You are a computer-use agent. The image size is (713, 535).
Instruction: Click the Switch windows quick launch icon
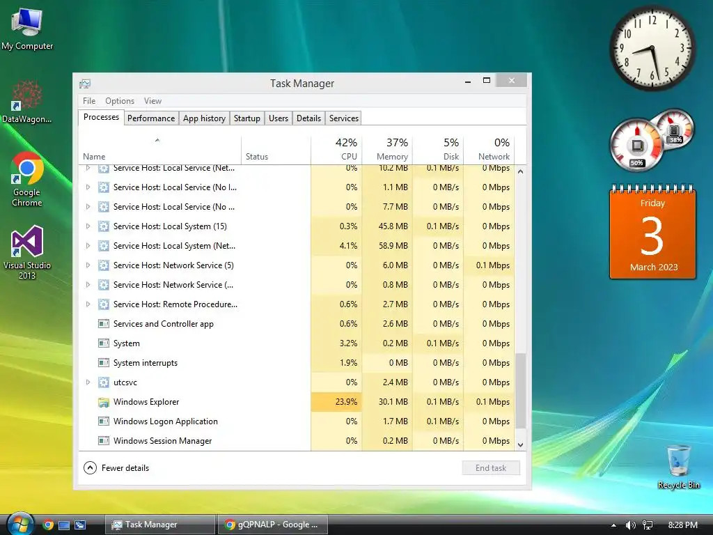pyautogui.click(x=81, y=525)
